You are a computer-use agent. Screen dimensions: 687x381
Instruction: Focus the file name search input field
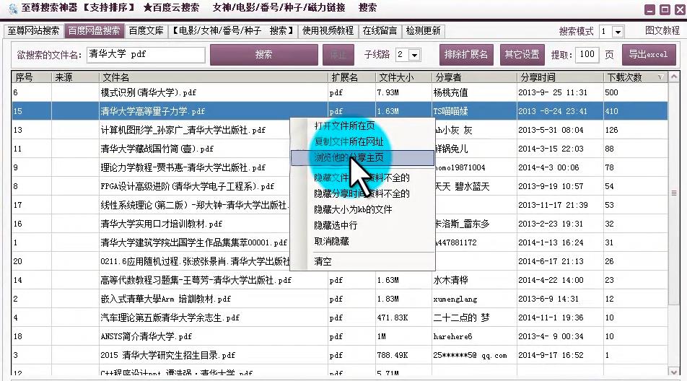[146, 54]
